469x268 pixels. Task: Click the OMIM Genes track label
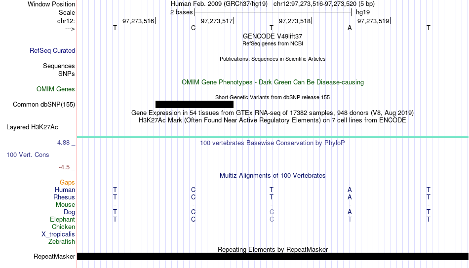(55, 89)
